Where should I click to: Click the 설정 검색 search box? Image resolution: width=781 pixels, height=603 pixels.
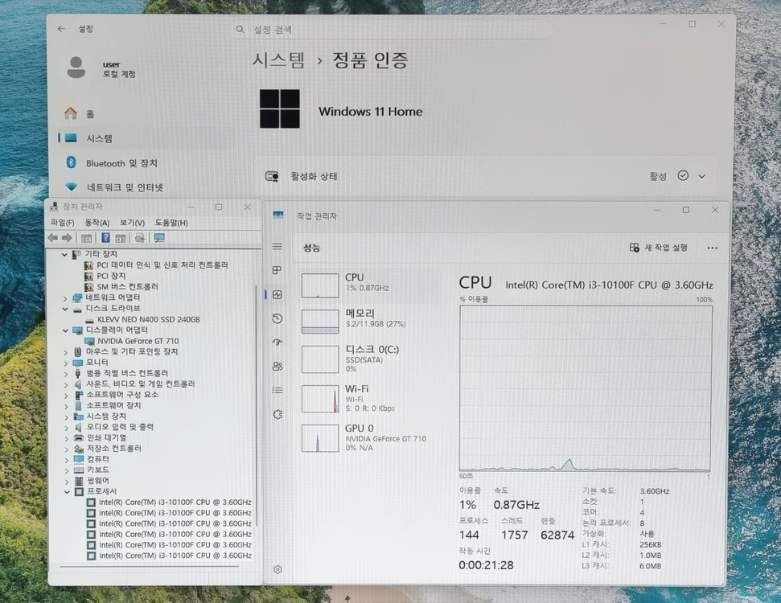(x=393, y=30)
